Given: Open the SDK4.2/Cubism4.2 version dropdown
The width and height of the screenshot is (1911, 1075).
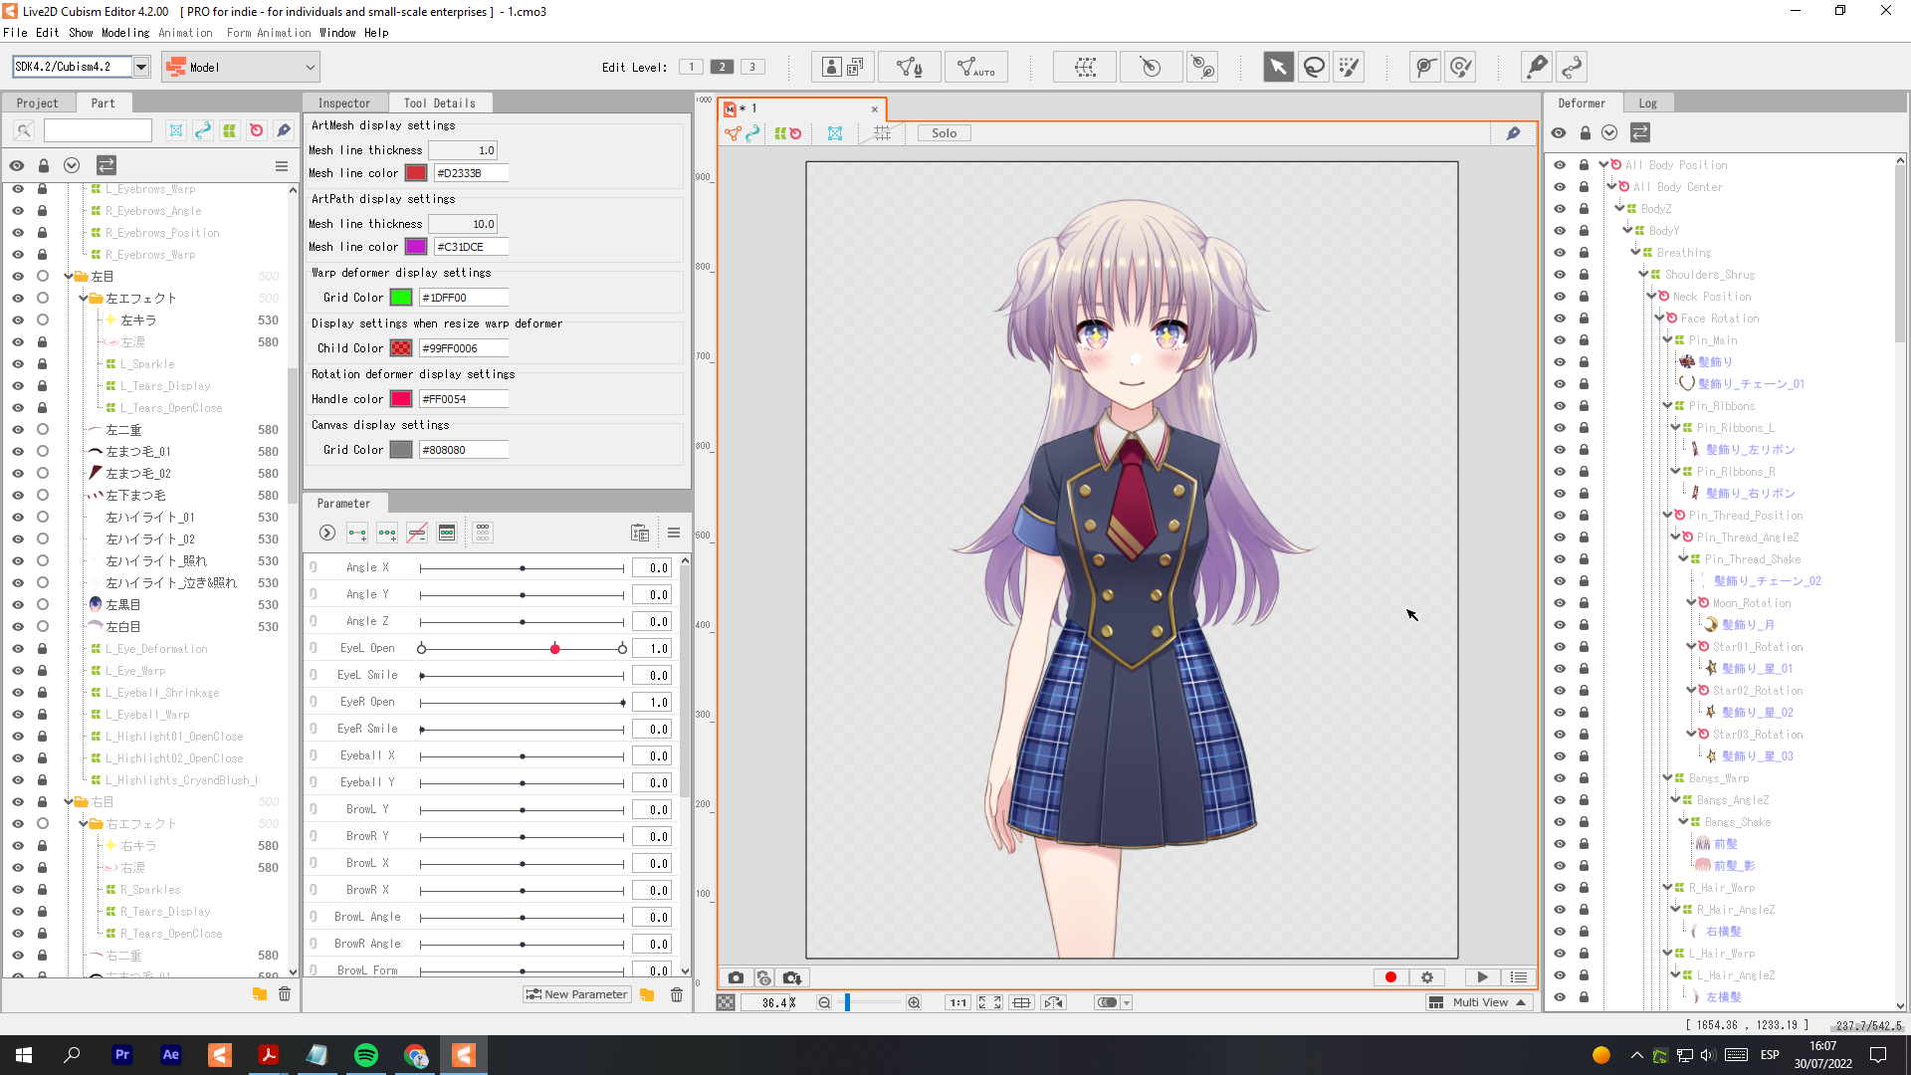Looking at the screenshot, I should (x=141, y=67).
